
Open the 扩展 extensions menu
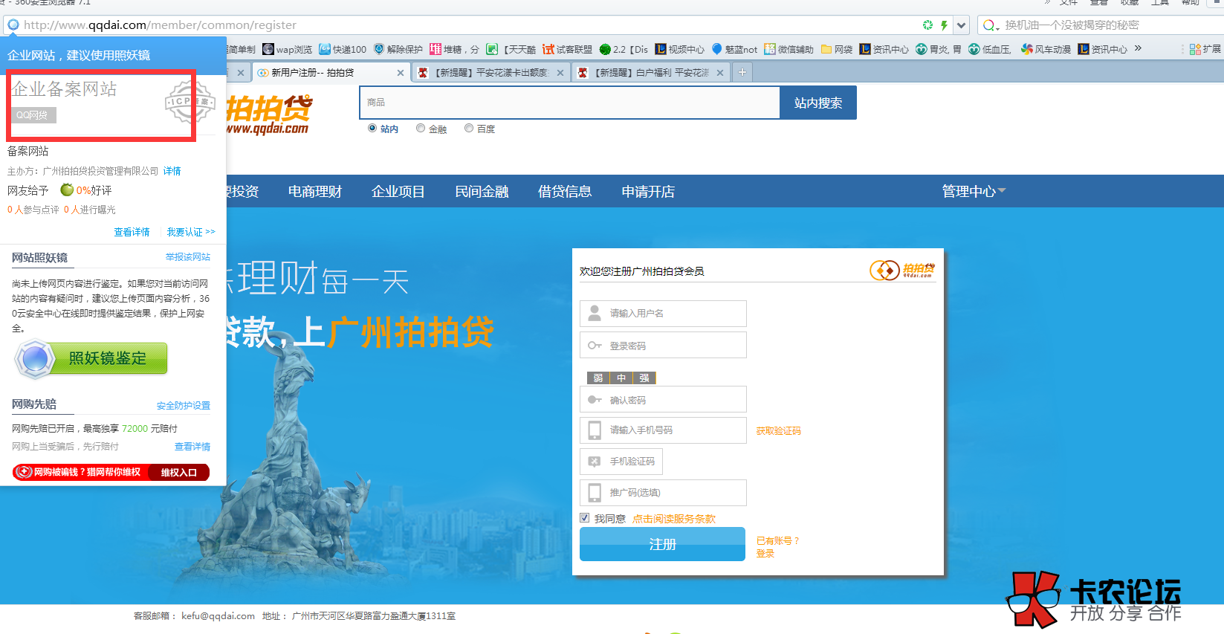point(1205,49)
